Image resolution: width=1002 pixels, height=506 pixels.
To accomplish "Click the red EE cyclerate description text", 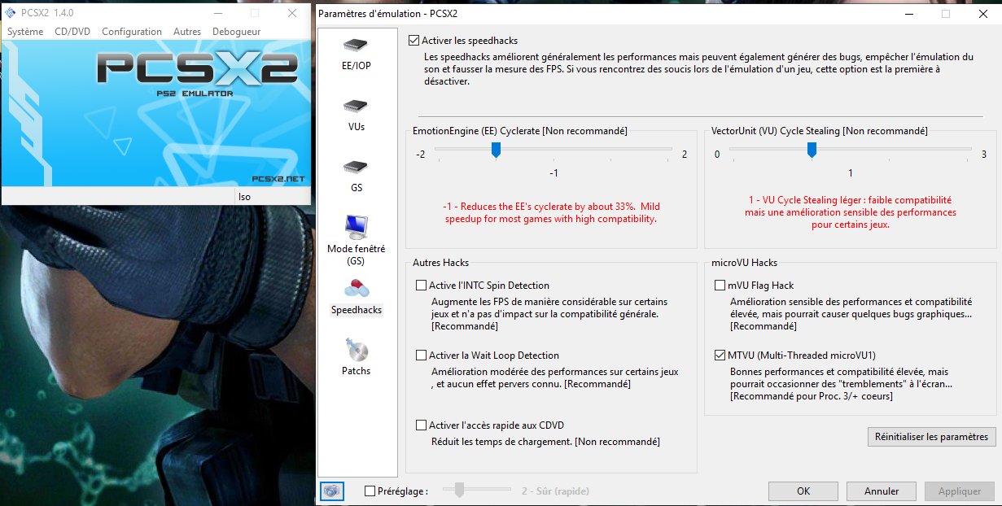I will pos(551,213).
